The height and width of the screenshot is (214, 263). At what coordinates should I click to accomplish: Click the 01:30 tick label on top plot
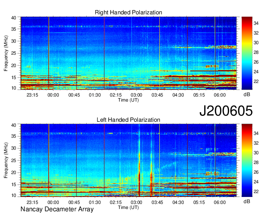pyautogui.click(x=95, y=95)
